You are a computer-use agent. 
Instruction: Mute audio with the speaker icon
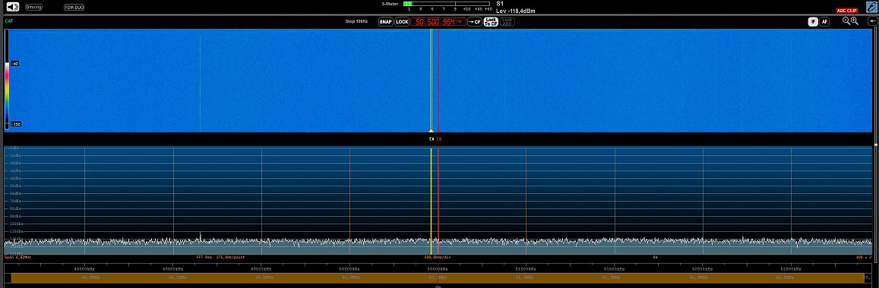pyautogui.click(x=12, y=7)
